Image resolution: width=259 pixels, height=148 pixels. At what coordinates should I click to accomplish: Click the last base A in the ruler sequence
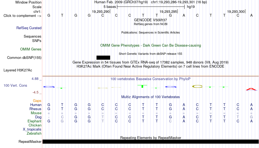251,16
